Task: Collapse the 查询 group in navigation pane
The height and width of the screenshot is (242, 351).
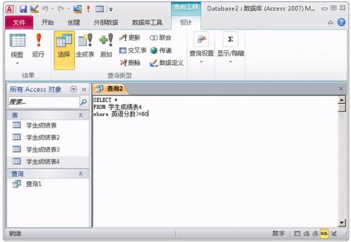Action: [x=80, y=174]
